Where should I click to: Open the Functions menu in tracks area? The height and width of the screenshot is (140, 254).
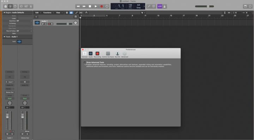tap(48, 13)
